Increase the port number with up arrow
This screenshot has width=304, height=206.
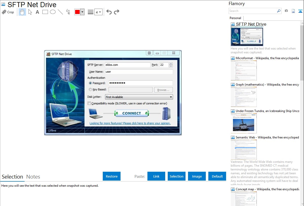[171, 64]
